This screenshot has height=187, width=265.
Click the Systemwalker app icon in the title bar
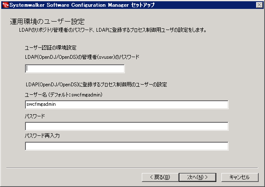coord(6,5)
